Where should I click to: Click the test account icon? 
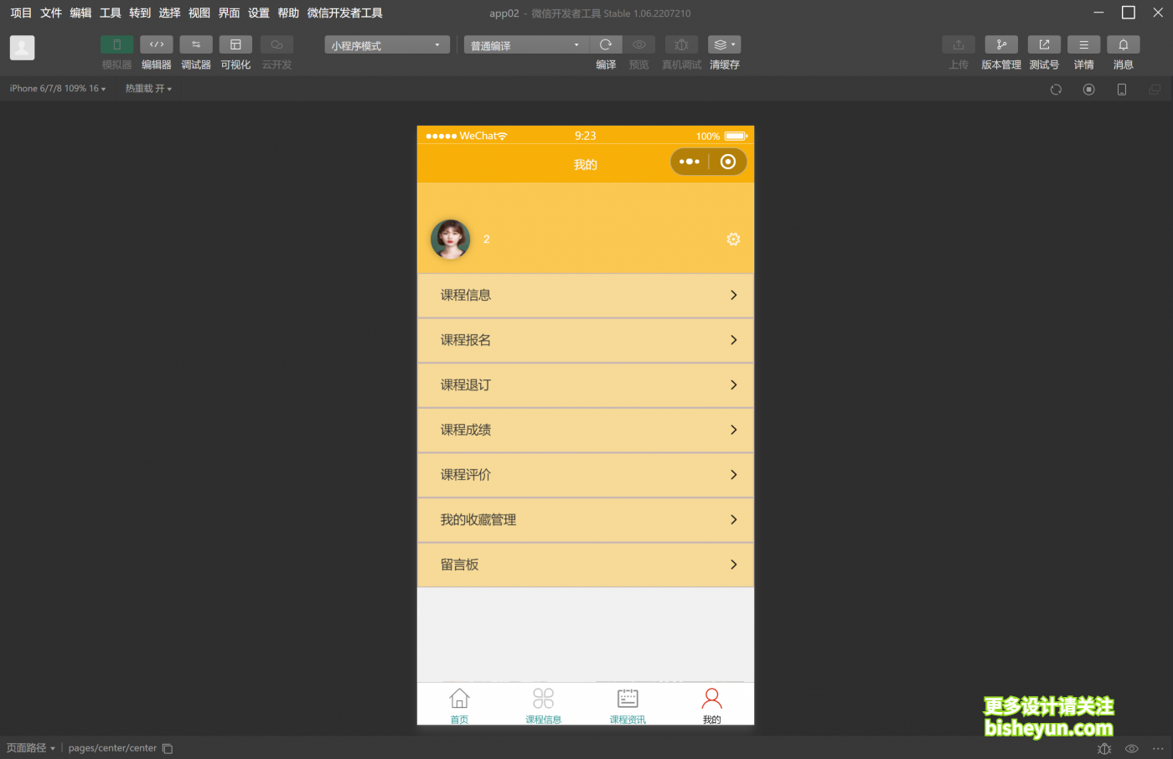[x=1044, y=44]
